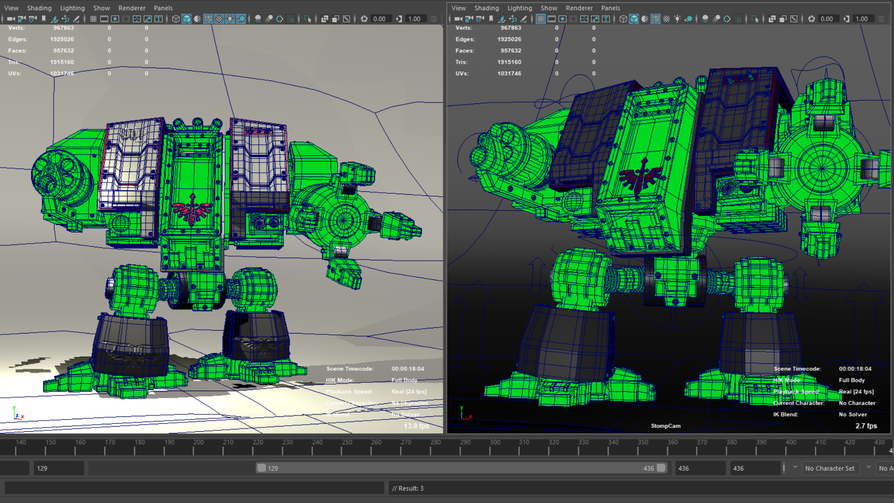Toggle Use All Lights in left panel
The image size is (894, 503).
point(230,19)
